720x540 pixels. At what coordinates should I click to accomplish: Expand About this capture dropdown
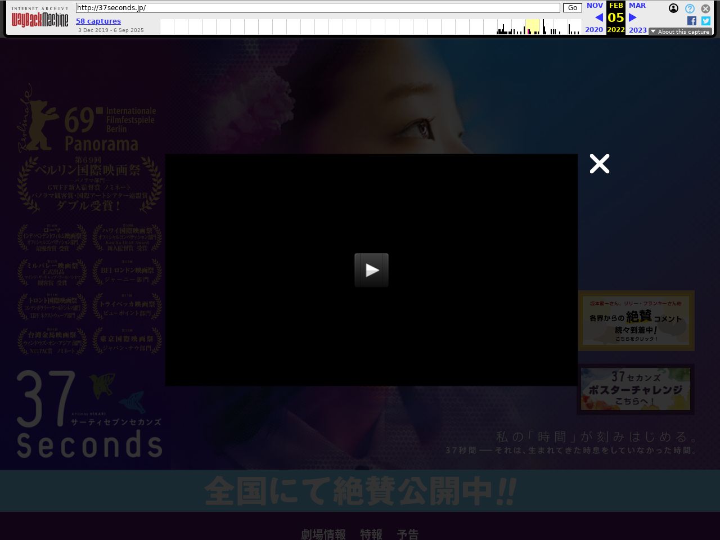coord(680,31)
